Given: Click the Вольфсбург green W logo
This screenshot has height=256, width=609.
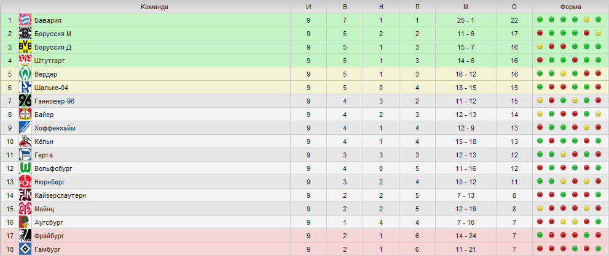Looking at the screenshot, I should click(x=25, y=168).
